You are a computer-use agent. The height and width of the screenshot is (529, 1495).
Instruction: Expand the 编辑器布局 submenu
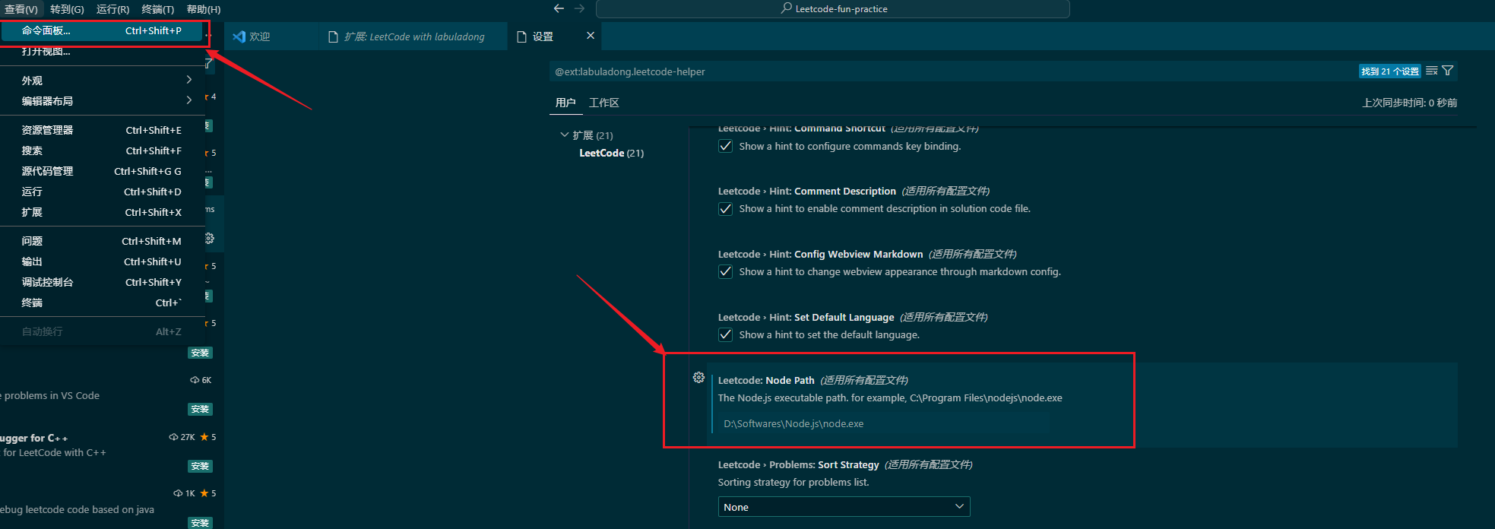(103, 100)
